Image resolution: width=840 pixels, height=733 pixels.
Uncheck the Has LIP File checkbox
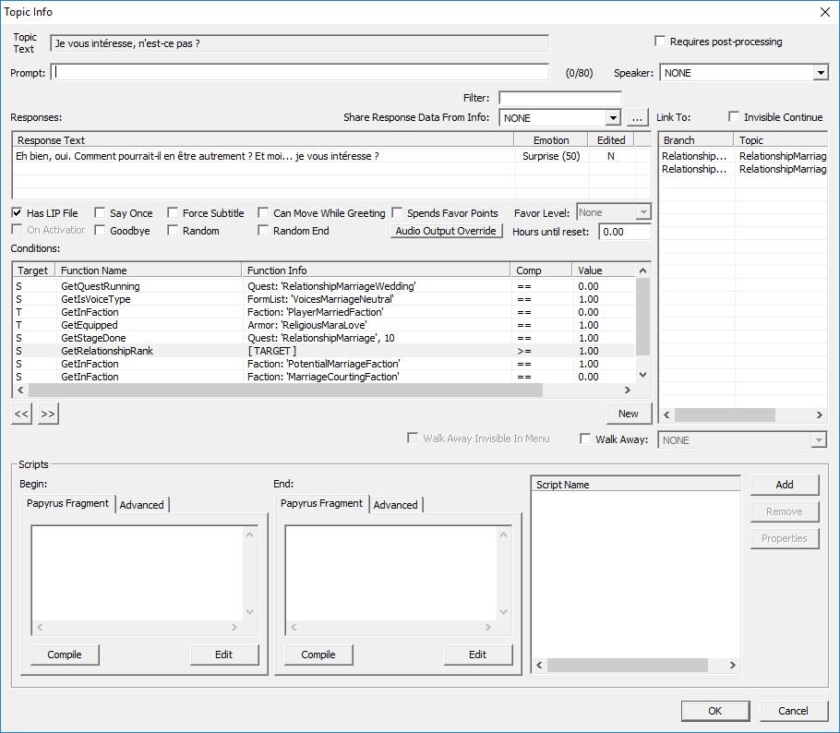(x=18, y=213)
